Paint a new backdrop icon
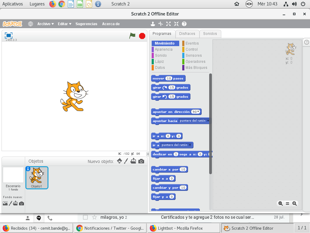Image resolution: width=310 pixels, height=233 pixels. pos(10,203)
